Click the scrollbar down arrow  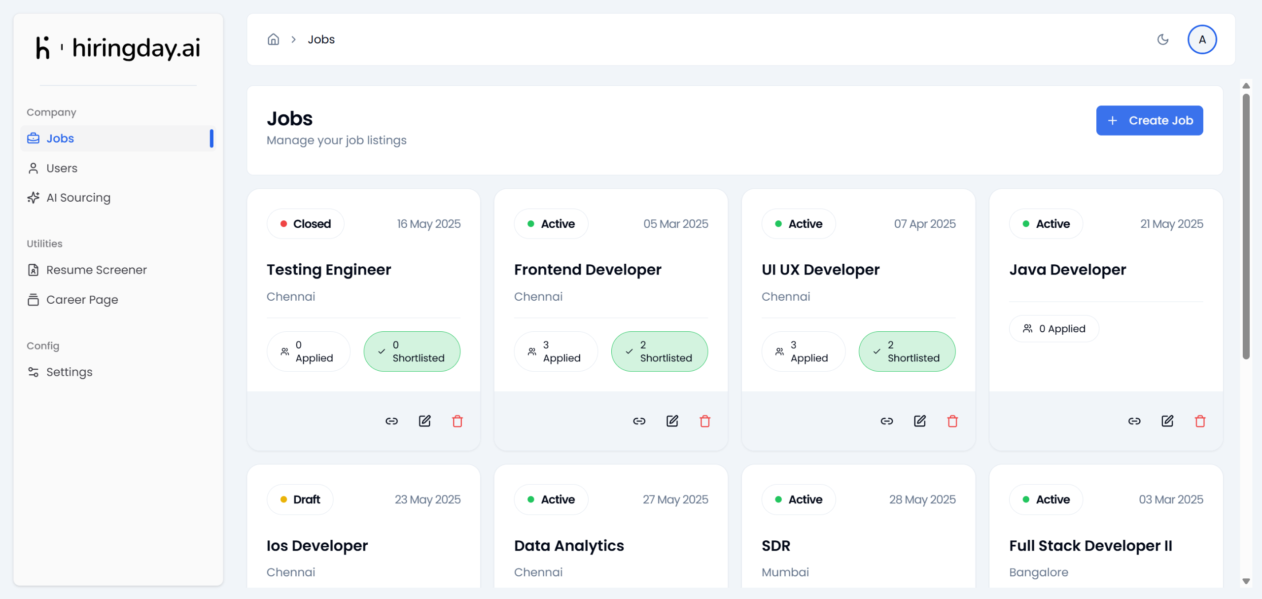[x=1246, y=581]
